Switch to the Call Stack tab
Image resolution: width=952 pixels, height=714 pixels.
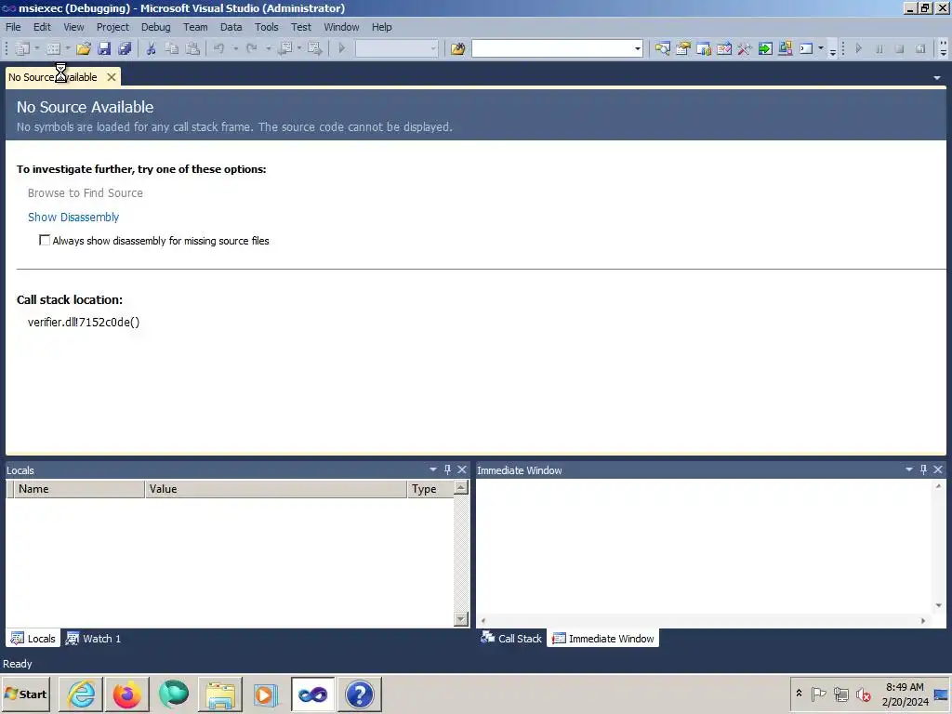click(511, 638)
